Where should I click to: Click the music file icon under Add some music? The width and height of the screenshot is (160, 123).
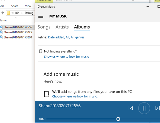[46, 94]
